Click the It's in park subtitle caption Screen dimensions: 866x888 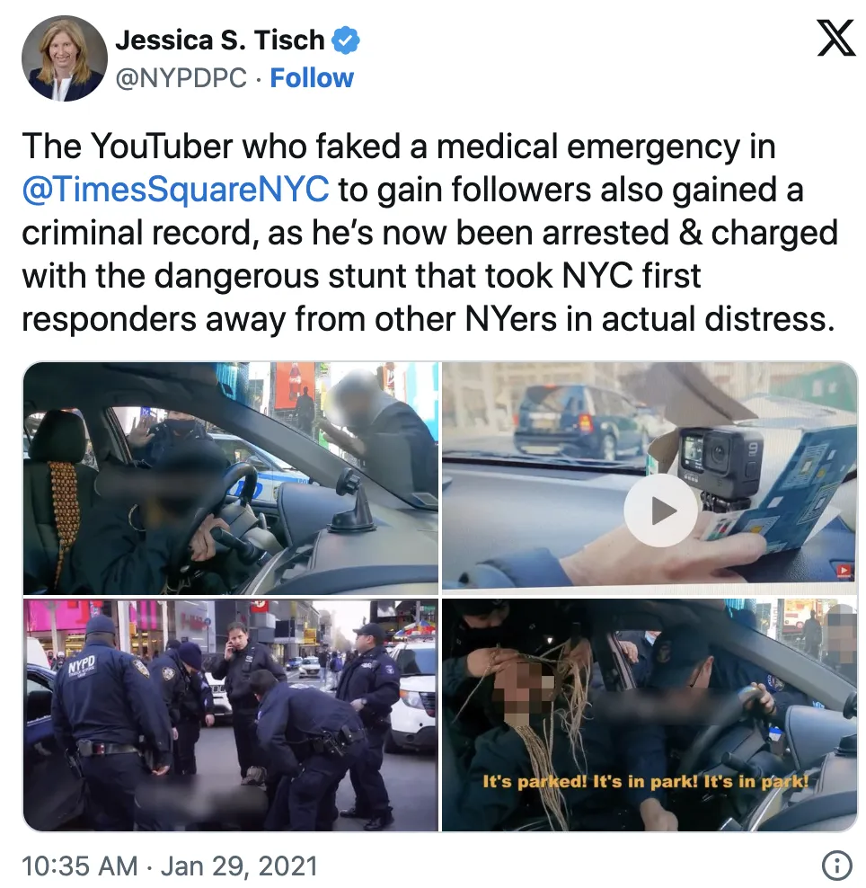pos(645,782)
